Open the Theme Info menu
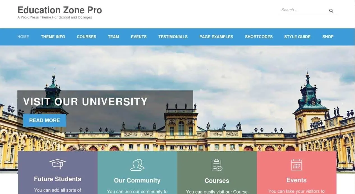Image resolution: width=355 pixels, height=194 pixels. click(x=53, y=37)
